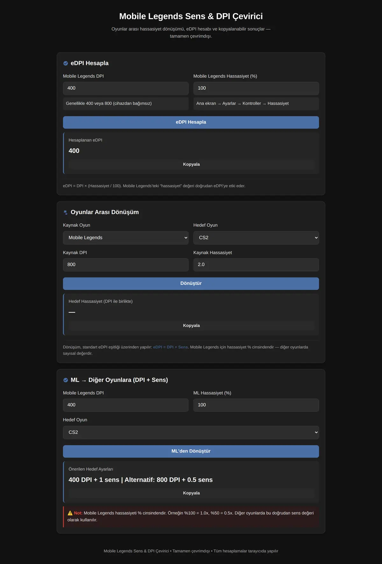Focus the Mobile Legends DPI field in ML section
The width and height of the screenshot is (382, 564).
126,405
